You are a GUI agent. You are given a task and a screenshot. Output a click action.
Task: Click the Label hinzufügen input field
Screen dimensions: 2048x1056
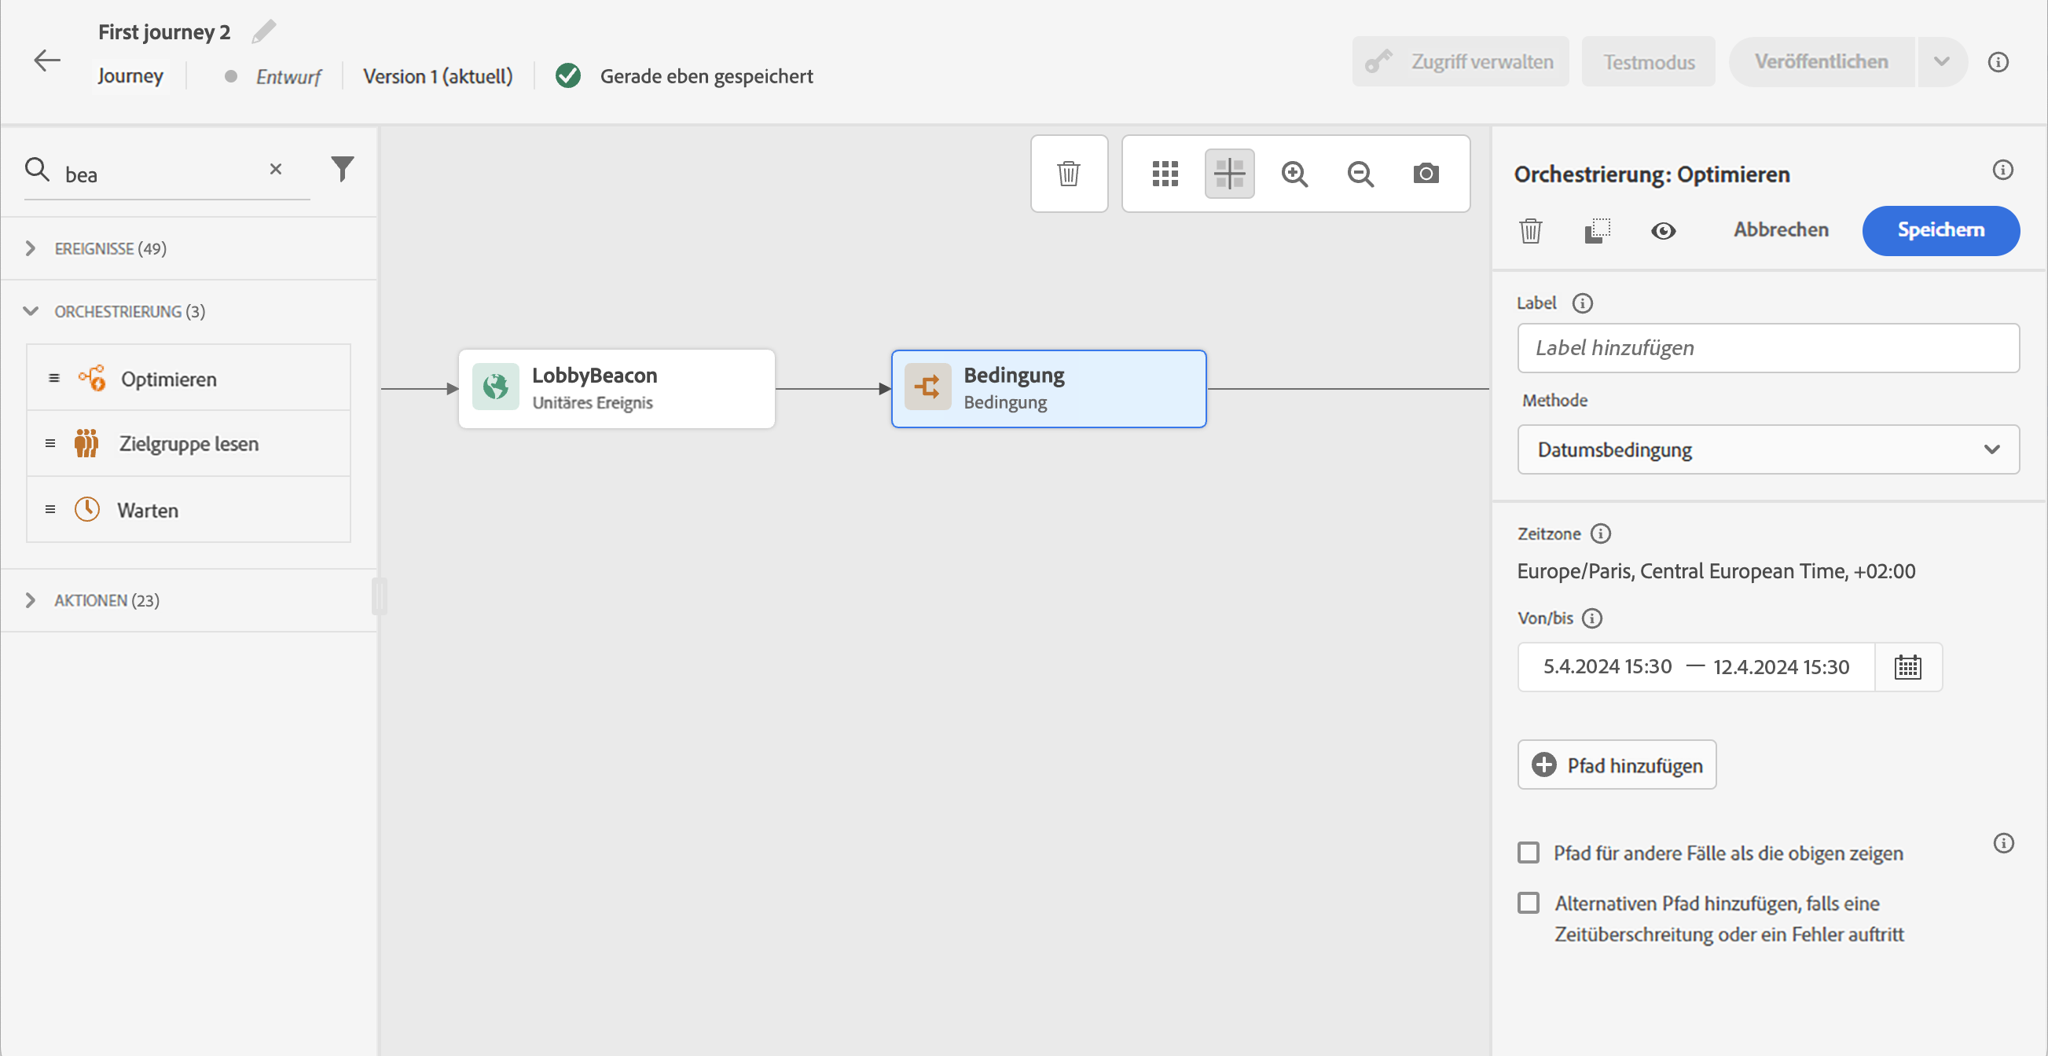(x=1767, y=348)
